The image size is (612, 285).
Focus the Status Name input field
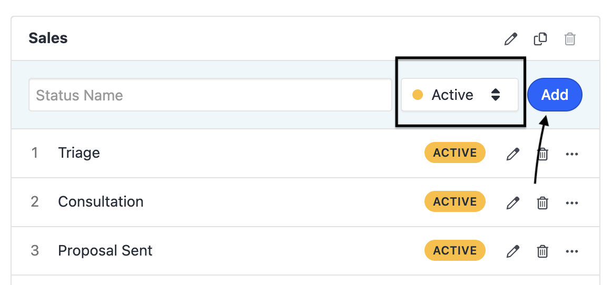coord(210,95)
